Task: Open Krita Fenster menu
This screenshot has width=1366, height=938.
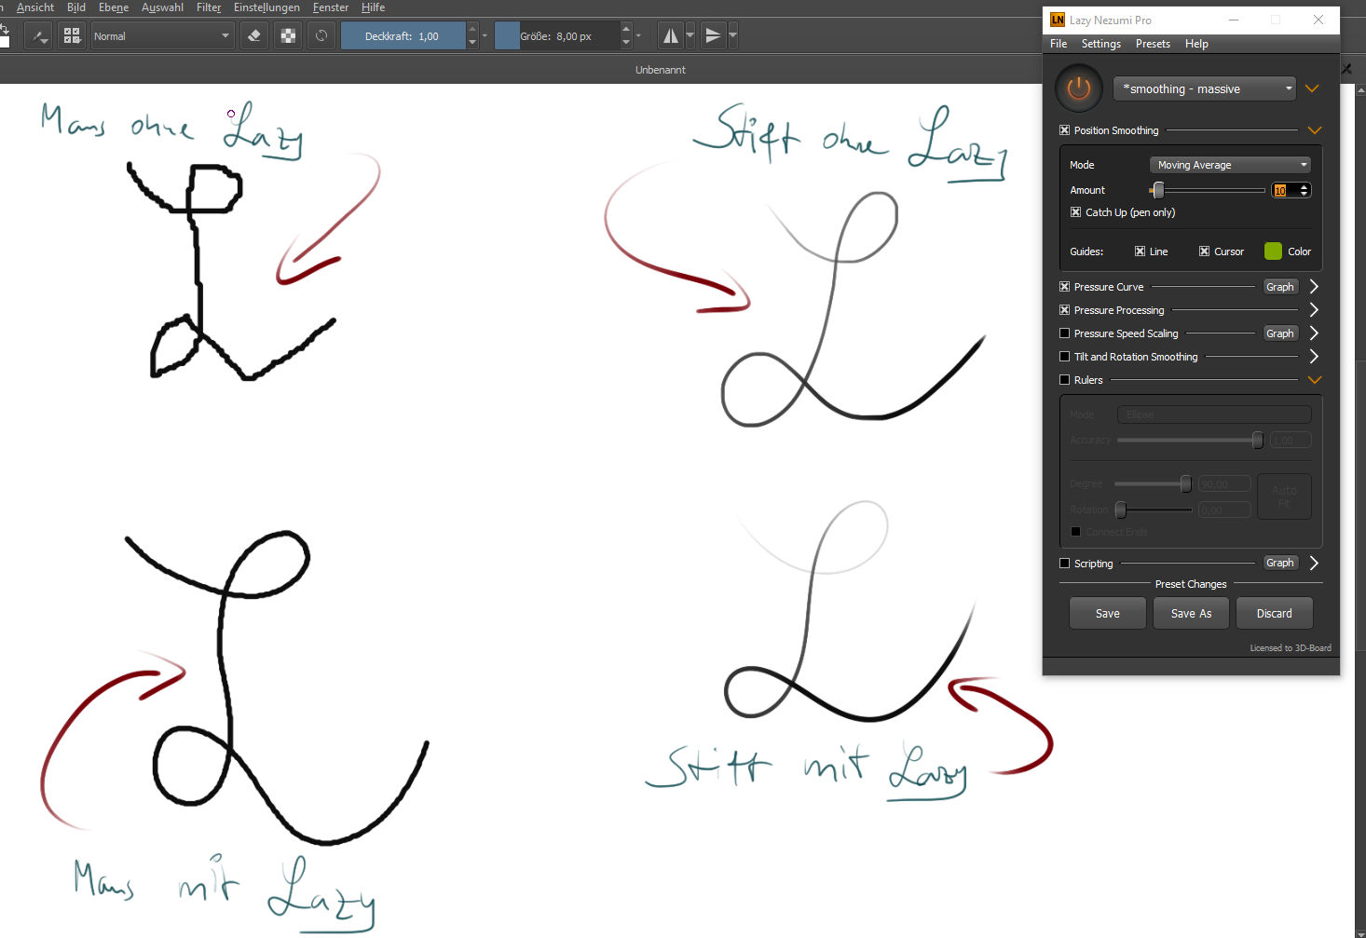Action: click(x=331, y=7)
